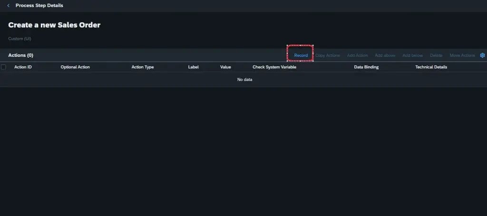Screen dimensions: 487x216
Task: Click the Process Step Details page title
Action: (39, 6)
